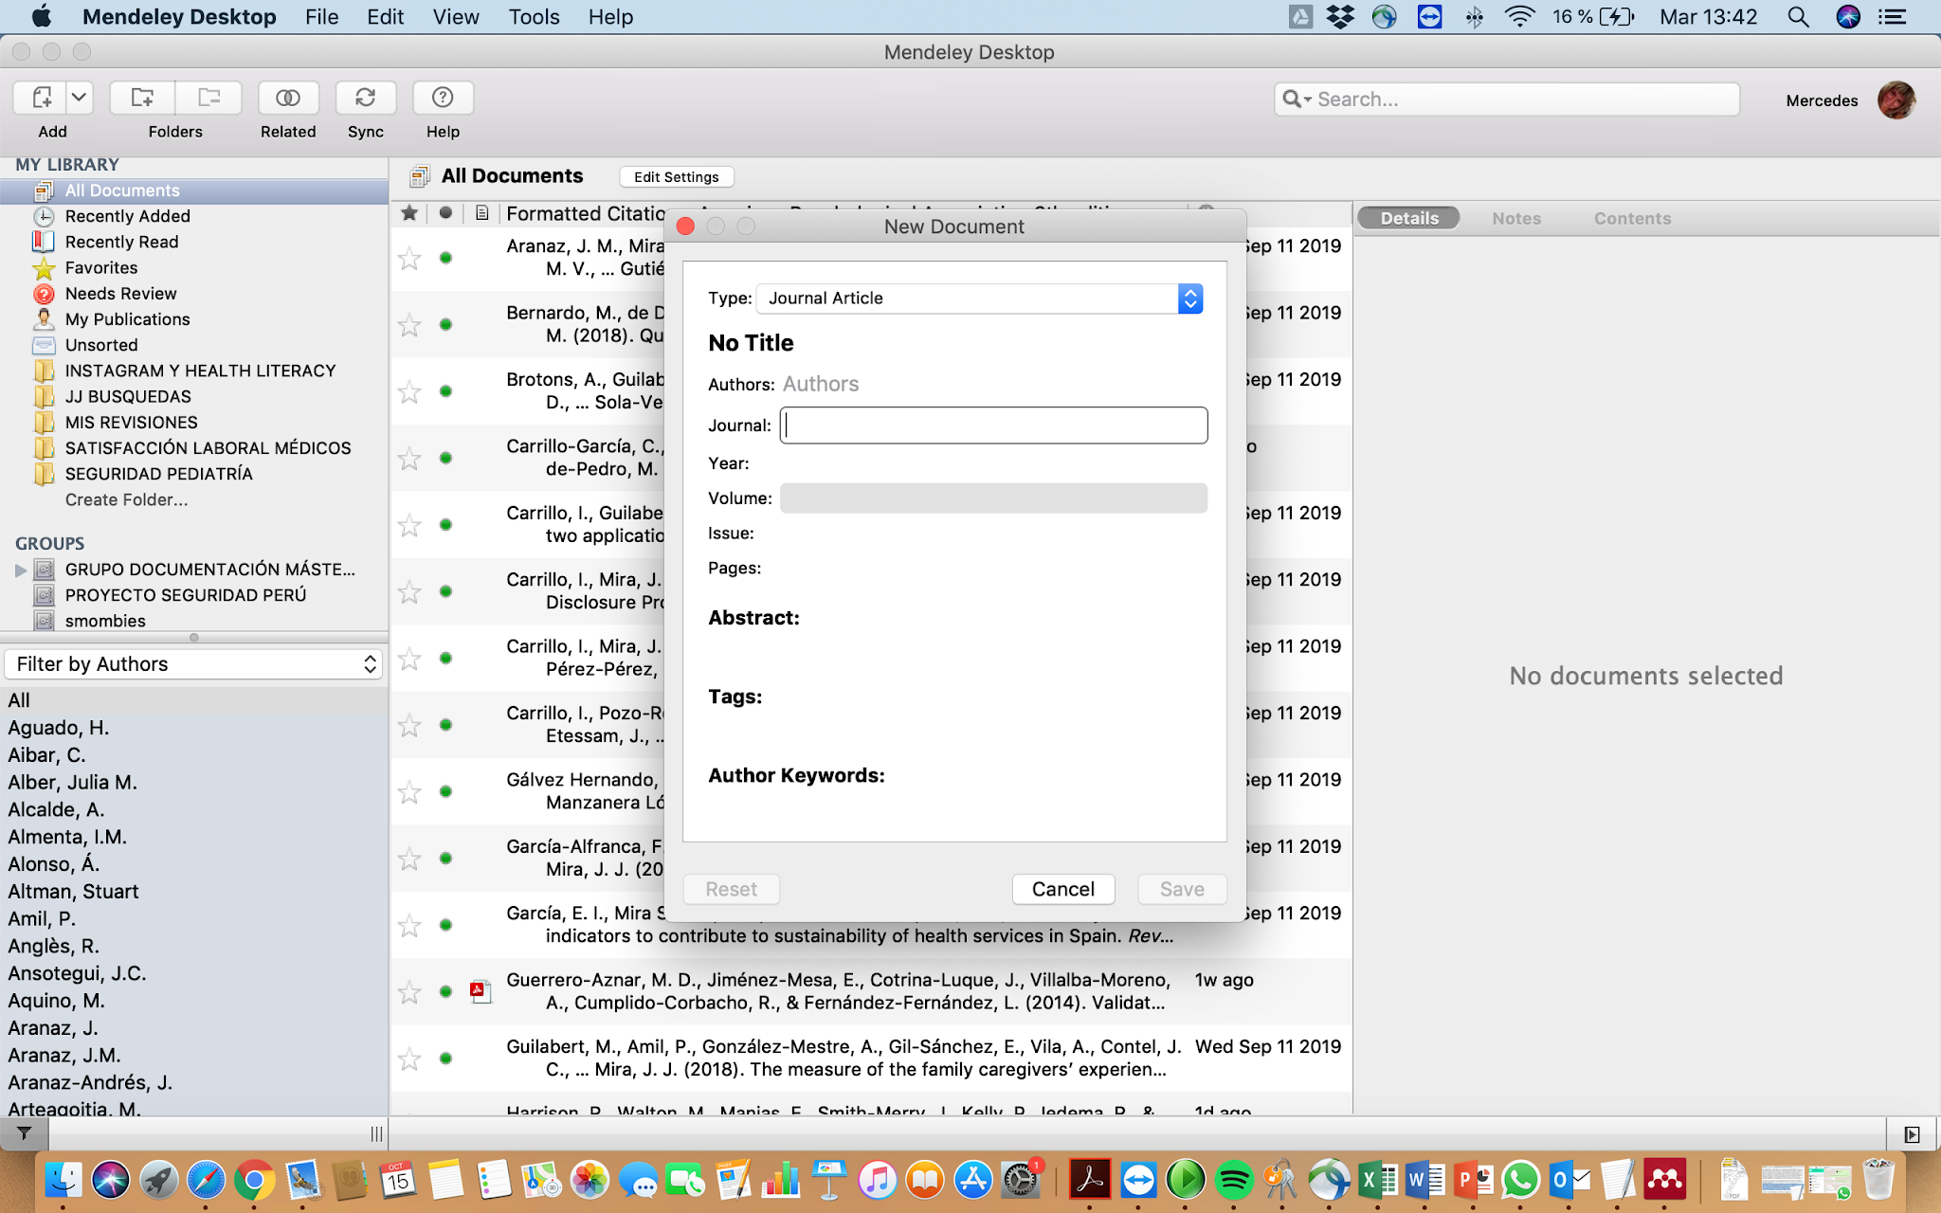Open the Filter by Authors dropdown
The image size is (1941, 1213).
pos(193,664)
